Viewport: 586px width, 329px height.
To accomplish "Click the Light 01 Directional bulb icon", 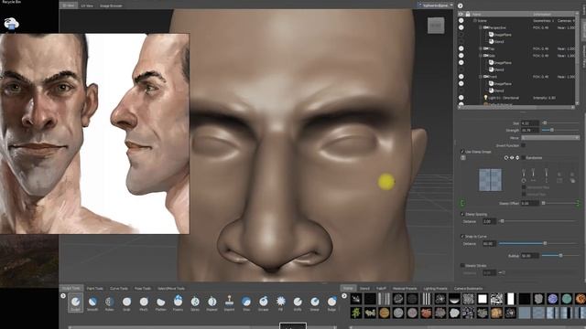I will coord(485,98).
